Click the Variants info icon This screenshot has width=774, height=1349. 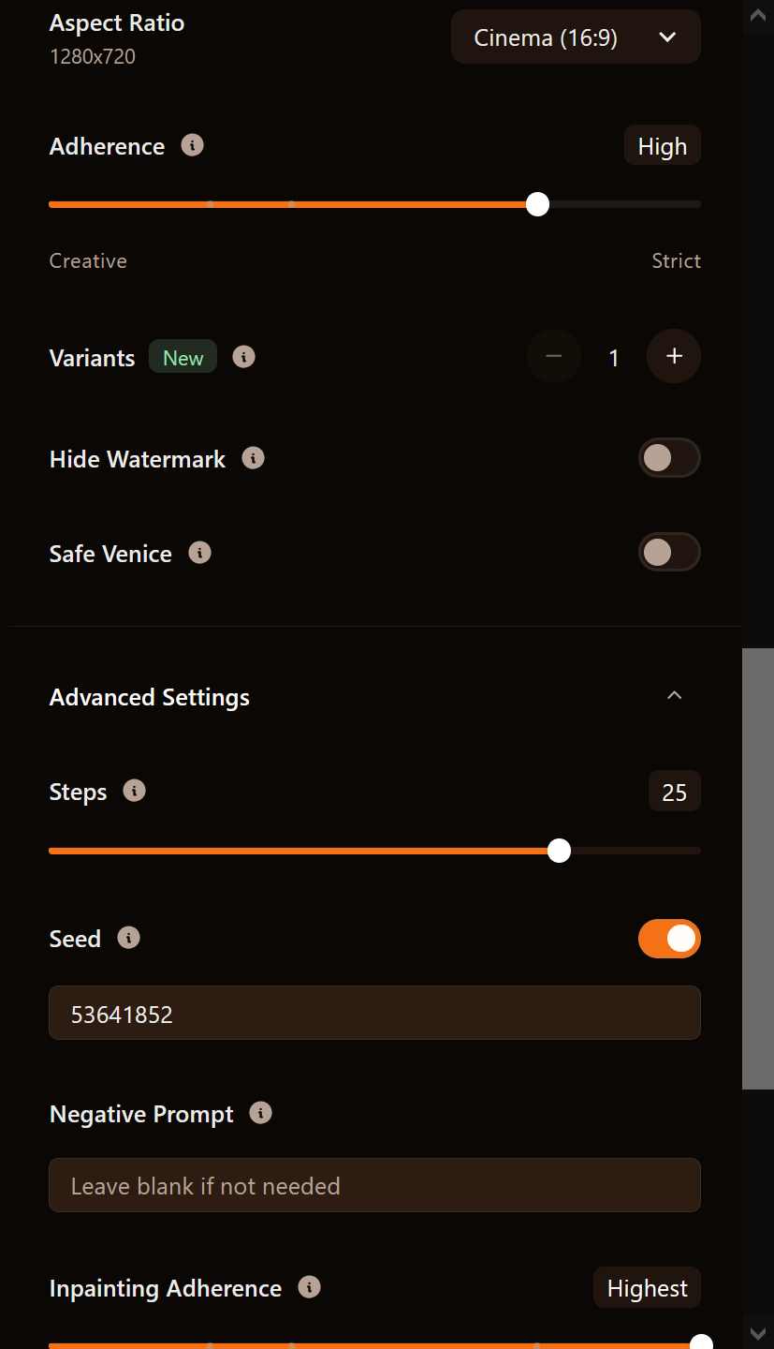(243, 357)
